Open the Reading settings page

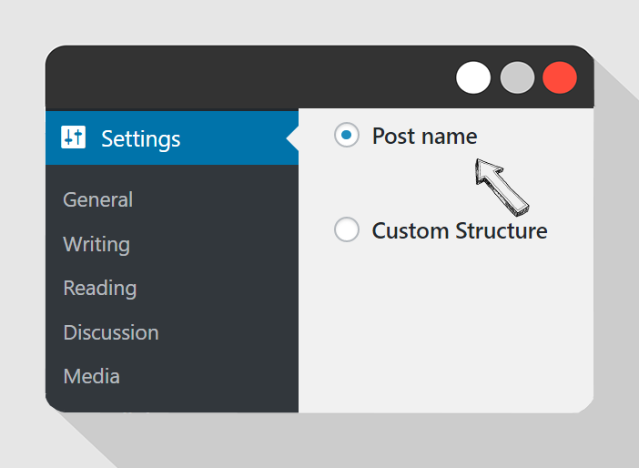[x=100, y=289]
